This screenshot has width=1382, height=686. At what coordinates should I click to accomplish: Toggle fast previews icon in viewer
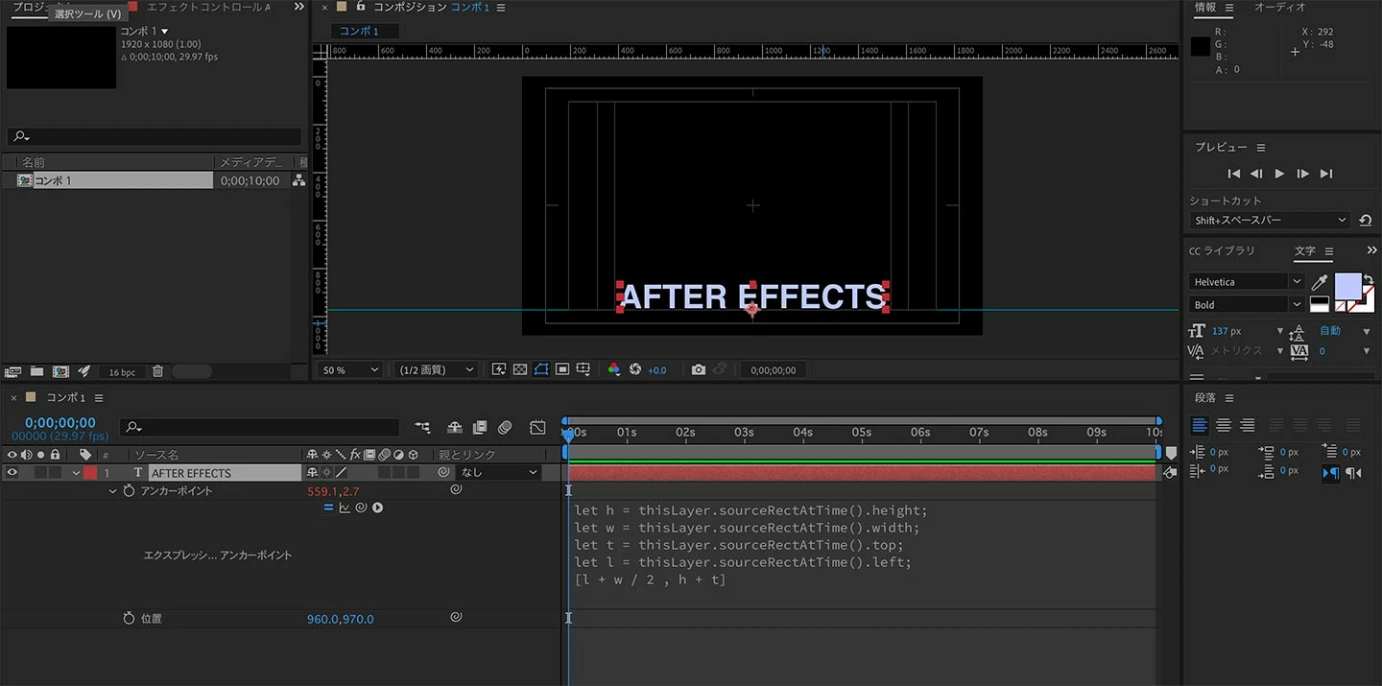[x=499, y=369]
